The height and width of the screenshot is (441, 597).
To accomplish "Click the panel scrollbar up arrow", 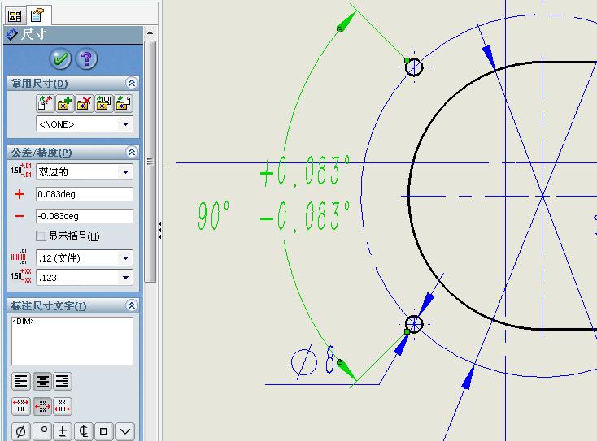I will 150,32.
